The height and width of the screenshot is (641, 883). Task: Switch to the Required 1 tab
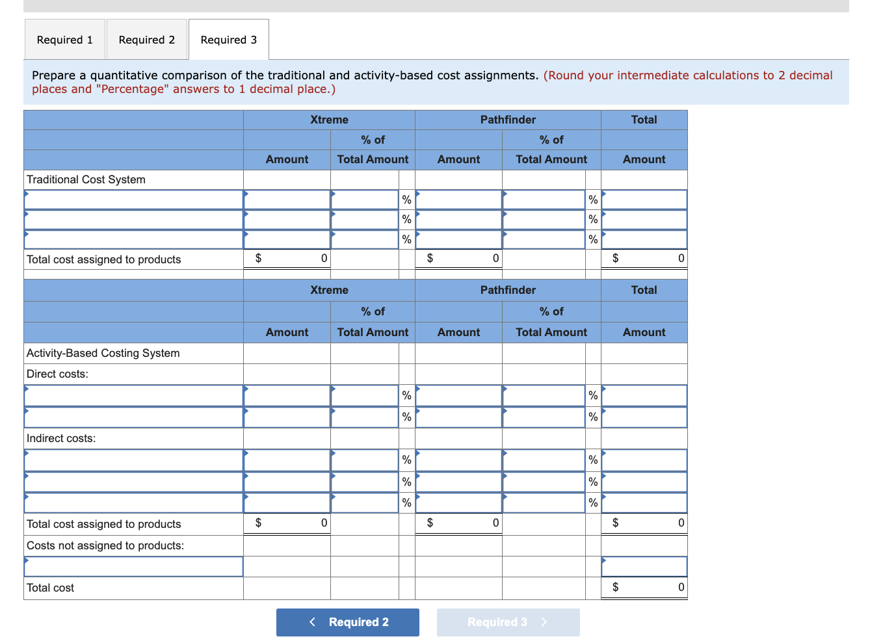click(x=65, y=40)
